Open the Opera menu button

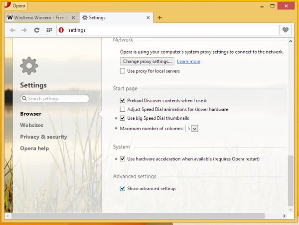[x=16, y=5]
